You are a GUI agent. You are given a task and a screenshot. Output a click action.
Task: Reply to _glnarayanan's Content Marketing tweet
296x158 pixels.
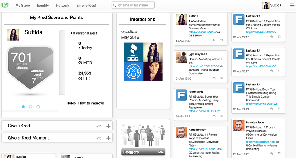pos(214,78)
